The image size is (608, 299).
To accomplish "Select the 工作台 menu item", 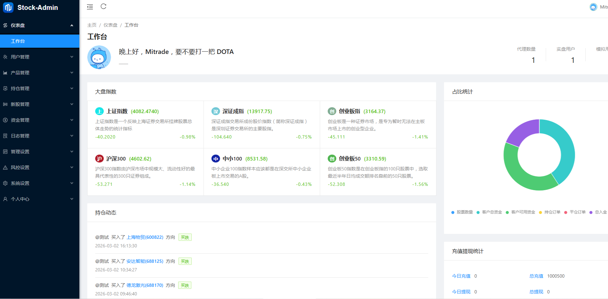I will (18, 41).
